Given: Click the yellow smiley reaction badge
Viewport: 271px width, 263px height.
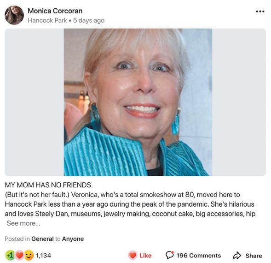Looking at the screenshot, I should tap(29, 255).
